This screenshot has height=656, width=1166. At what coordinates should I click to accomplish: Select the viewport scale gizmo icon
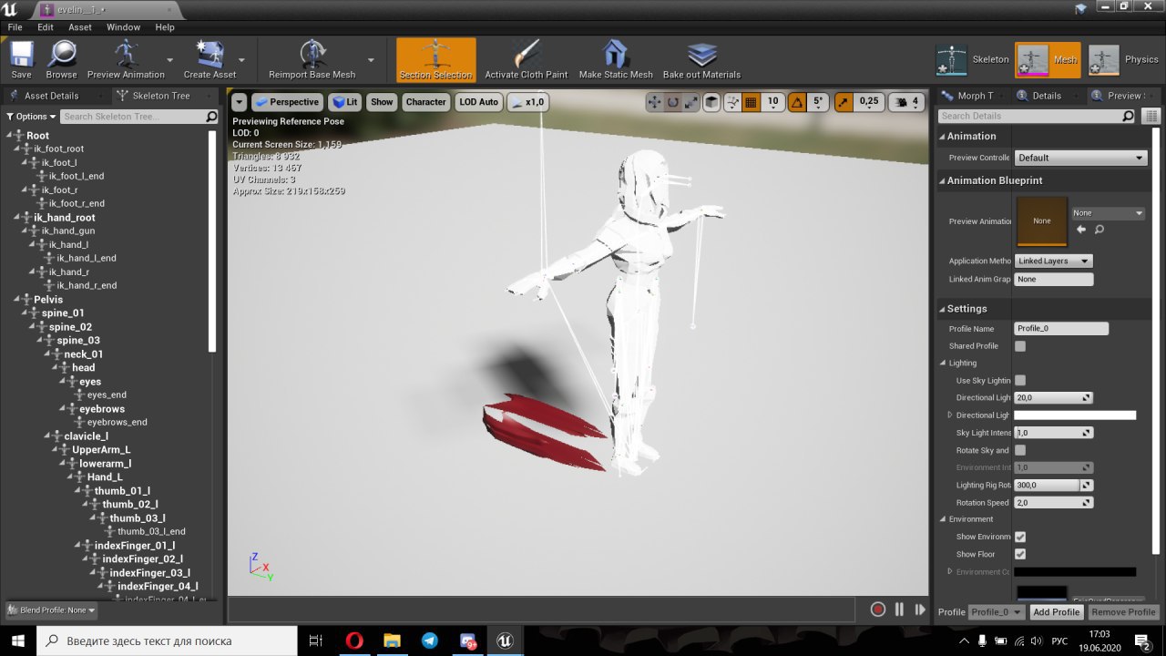tap(691, 102)
